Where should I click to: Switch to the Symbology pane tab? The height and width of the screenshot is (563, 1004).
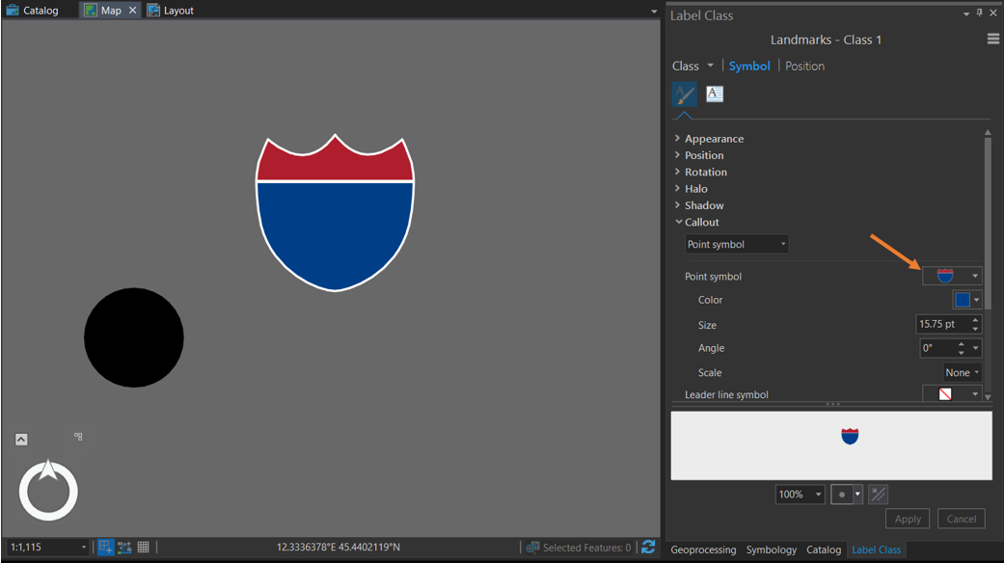[x=771, y=550]
